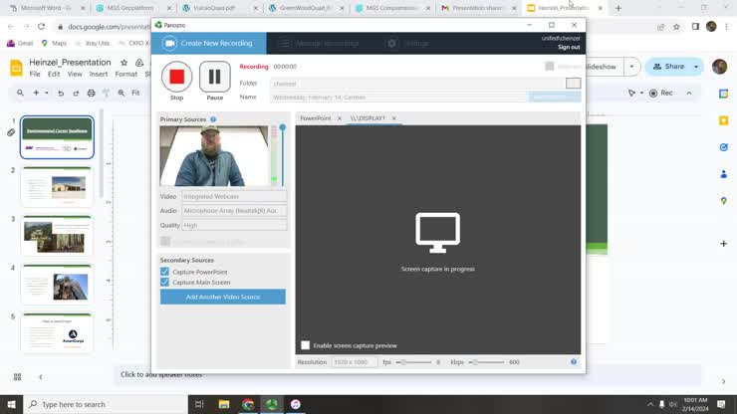Click the search menus magnifier icon
This screenshot has height=414, width=737.
pos(20,93)
